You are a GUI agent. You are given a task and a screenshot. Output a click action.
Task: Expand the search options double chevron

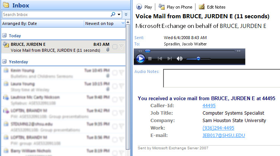[126, 15]
